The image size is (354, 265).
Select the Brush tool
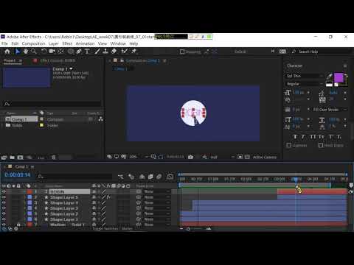(97, 52)
